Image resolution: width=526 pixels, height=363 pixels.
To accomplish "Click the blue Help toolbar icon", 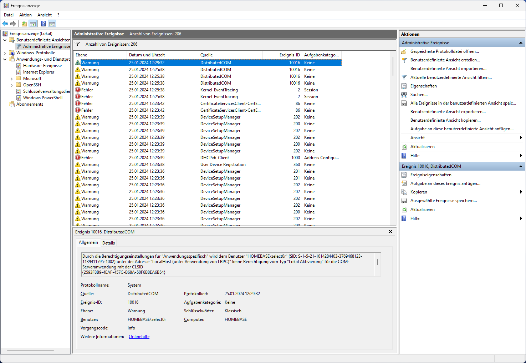I will (x=43, y=24).
